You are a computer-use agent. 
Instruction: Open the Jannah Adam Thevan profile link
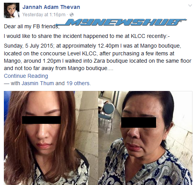pos(51,7)
